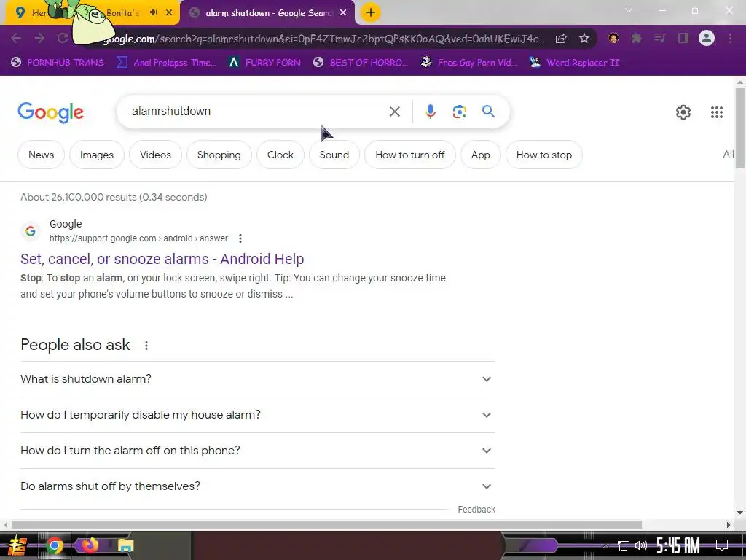
Task: Reload the current page
Action: pyautogui.click(x=63, y=38)
